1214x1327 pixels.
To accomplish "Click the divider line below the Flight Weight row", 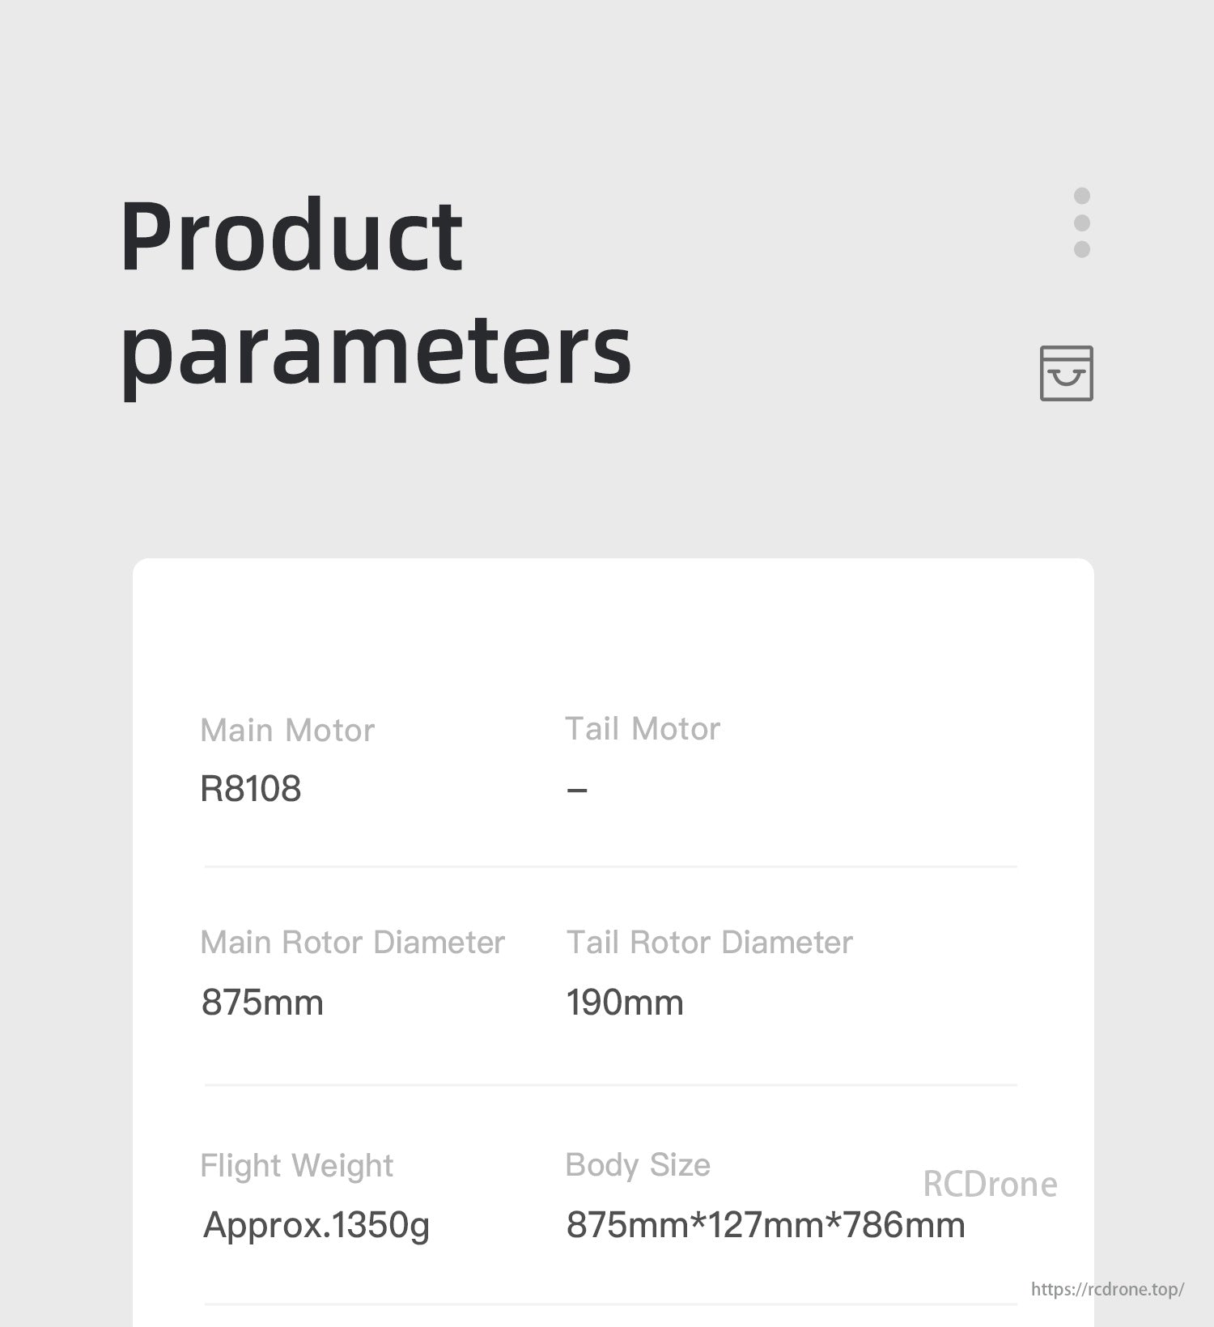I will pos(610,1304).
